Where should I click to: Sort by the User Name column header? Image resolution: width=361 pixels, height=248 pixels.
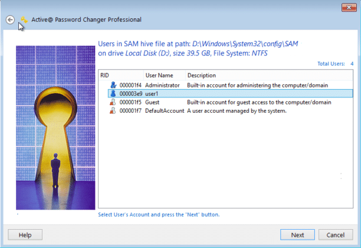point(165,76)
